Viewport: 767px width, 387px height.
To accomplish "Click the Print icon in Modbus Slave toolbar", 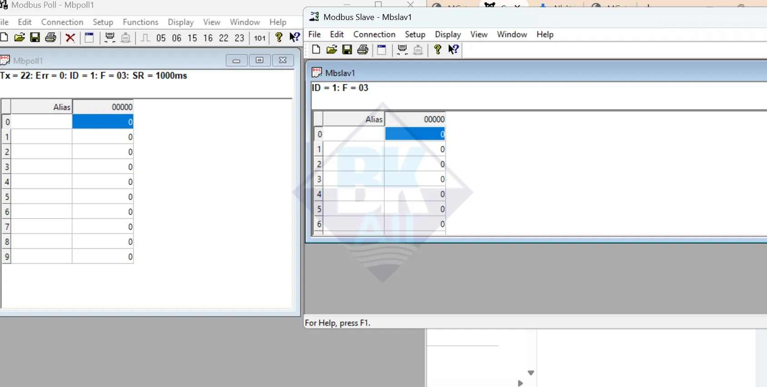I will coord(363,50).
